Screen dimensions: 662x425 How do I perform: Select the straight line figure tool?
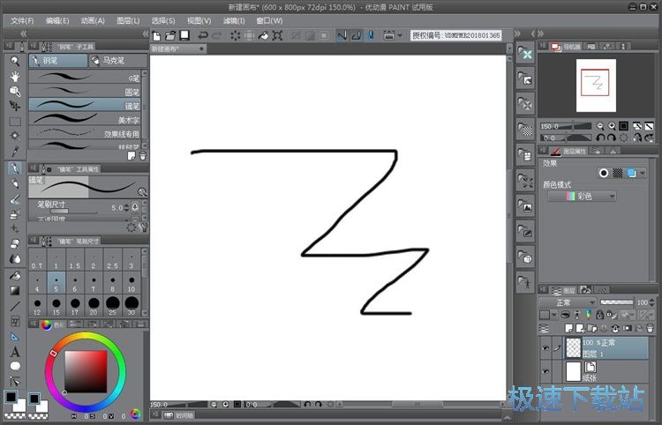point(15,306)
